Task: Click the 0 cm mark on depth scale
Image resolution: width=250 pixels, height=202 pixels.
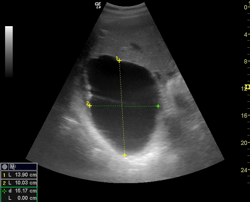Action: (246, 7)
